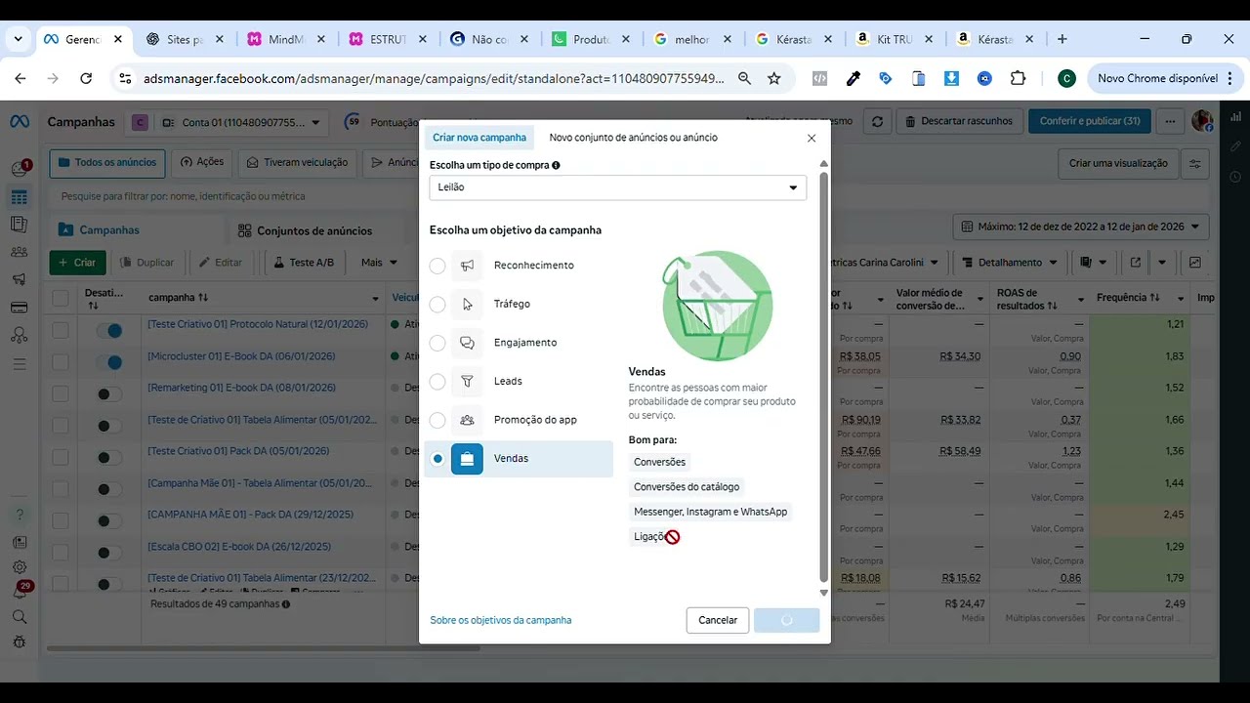Expand the Mais dropdown in toolbar
Image resolution: width=1250 pixels, height=703 pixels.
pyautogui.click(x=379, y=263)
